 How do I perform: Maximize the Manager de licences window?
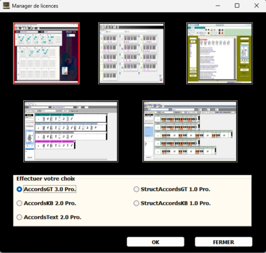coord(237,6)
